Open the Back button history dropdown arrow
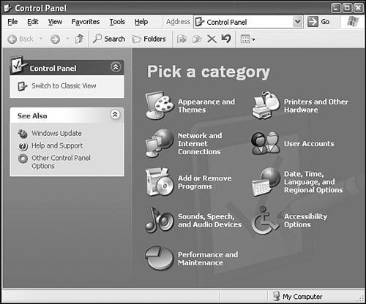The height and width of the screenshot is (304, 366). click(x=41, y=39)
